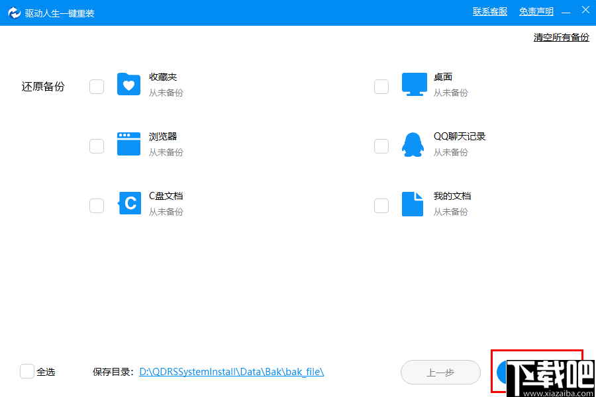This screenshot has width=596, height=397.
Task: Click the Browser (浏览器) window icon
Action: point(128,144)
